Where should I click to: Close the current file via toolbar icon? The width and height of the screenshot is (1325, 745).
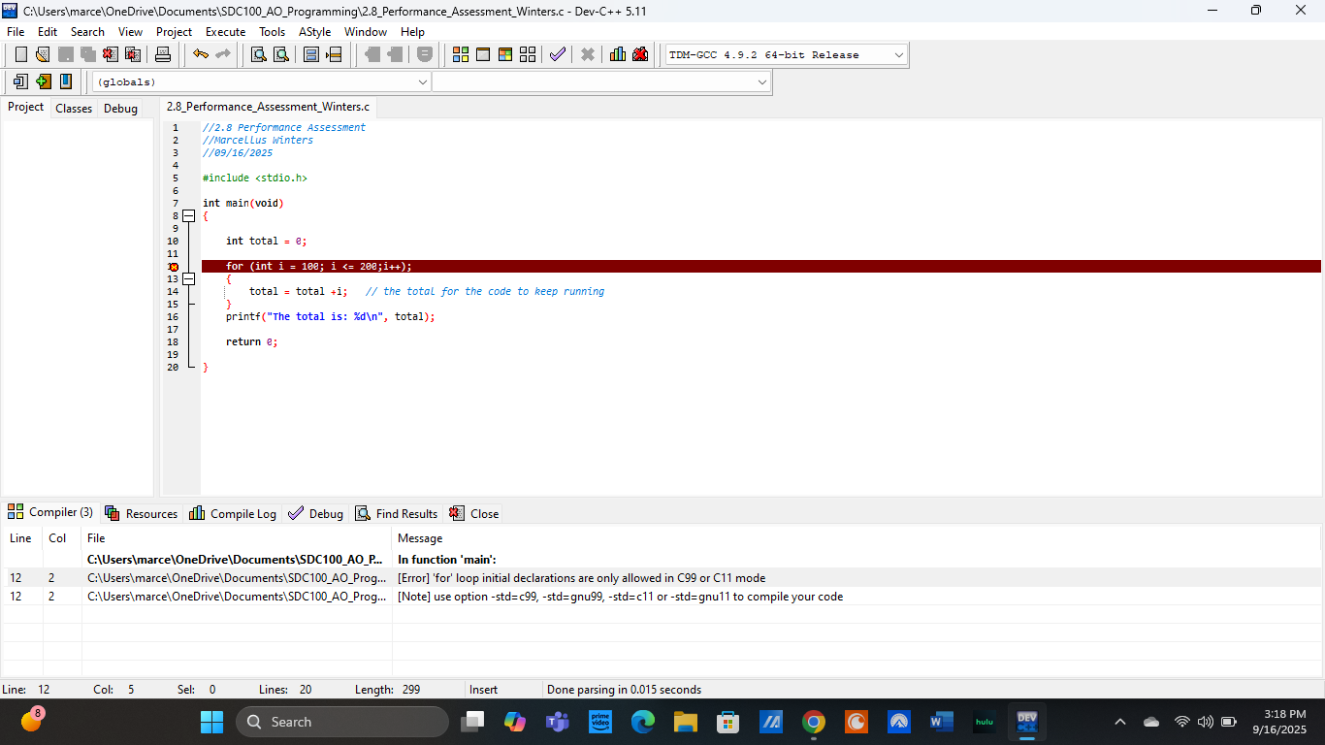click(x=110, y=54)
